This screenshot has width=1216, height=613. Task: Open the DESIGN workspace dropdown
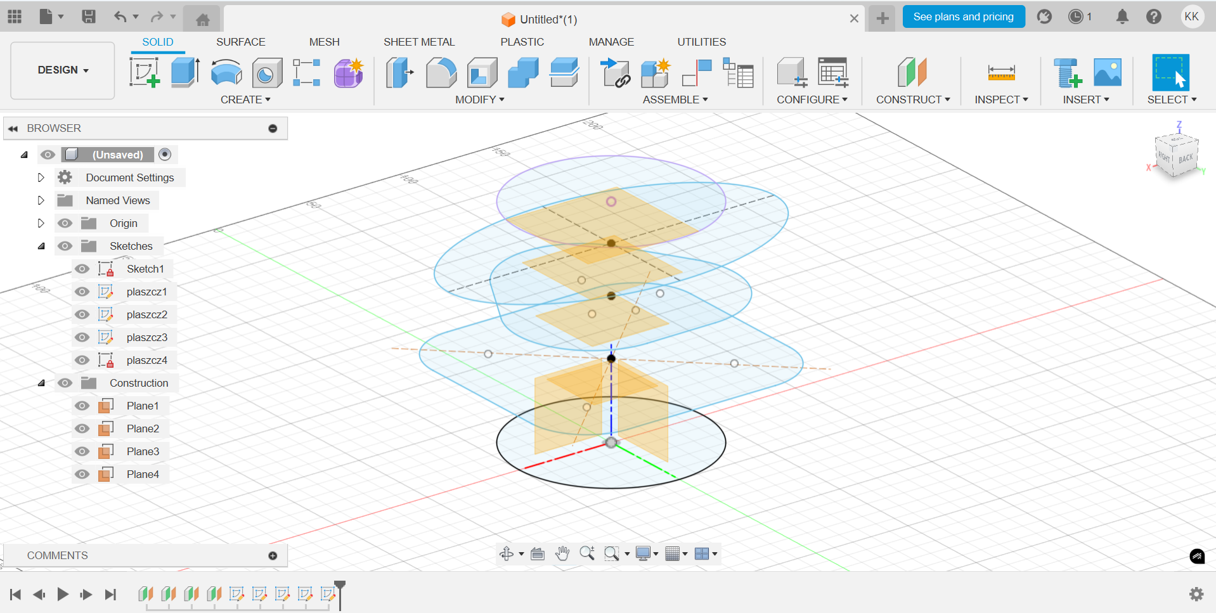pos(63,70)
